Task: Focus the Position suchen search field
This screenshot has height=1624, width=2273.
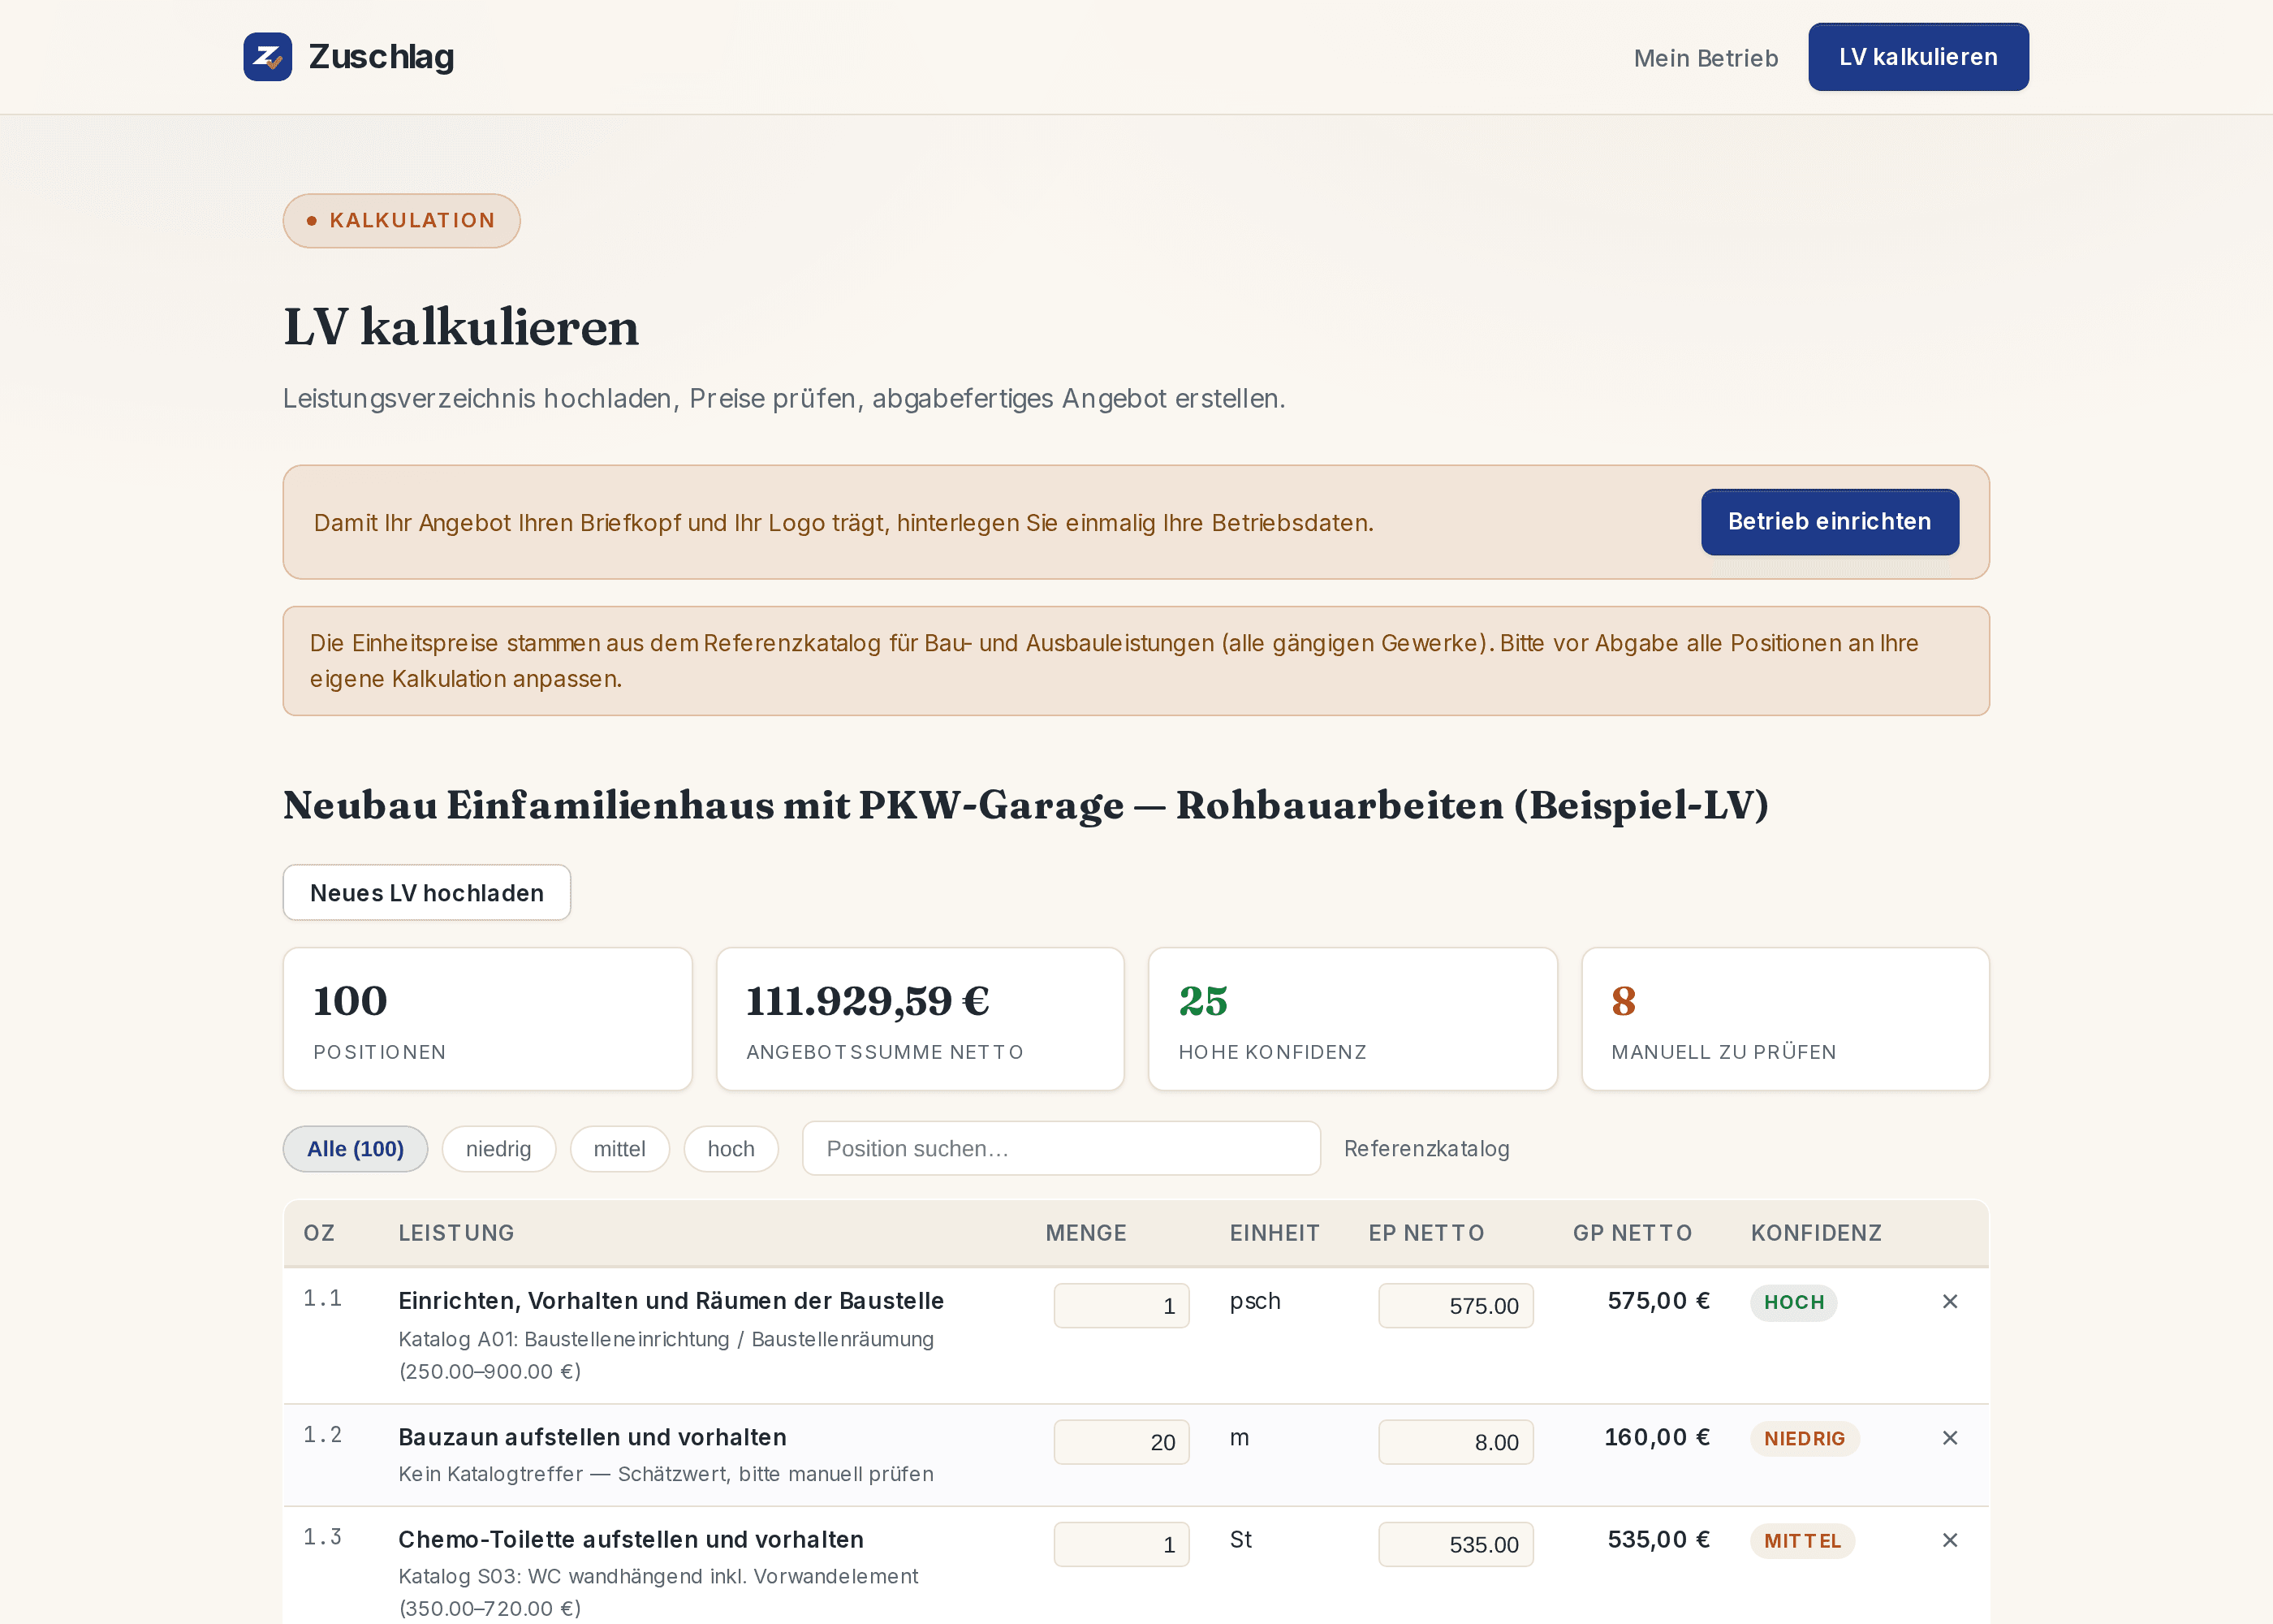Action: 1060,1149
